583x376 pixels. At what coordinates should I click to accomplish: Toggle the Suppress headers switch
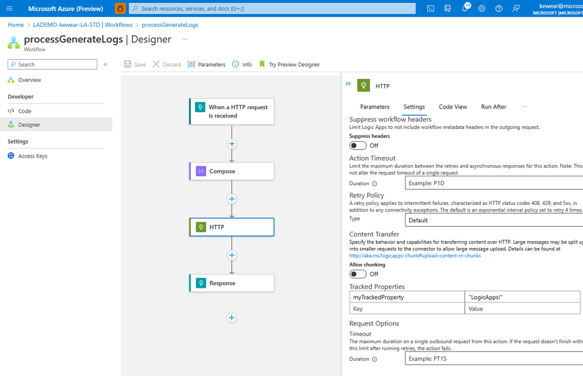[x=358, y=145]
